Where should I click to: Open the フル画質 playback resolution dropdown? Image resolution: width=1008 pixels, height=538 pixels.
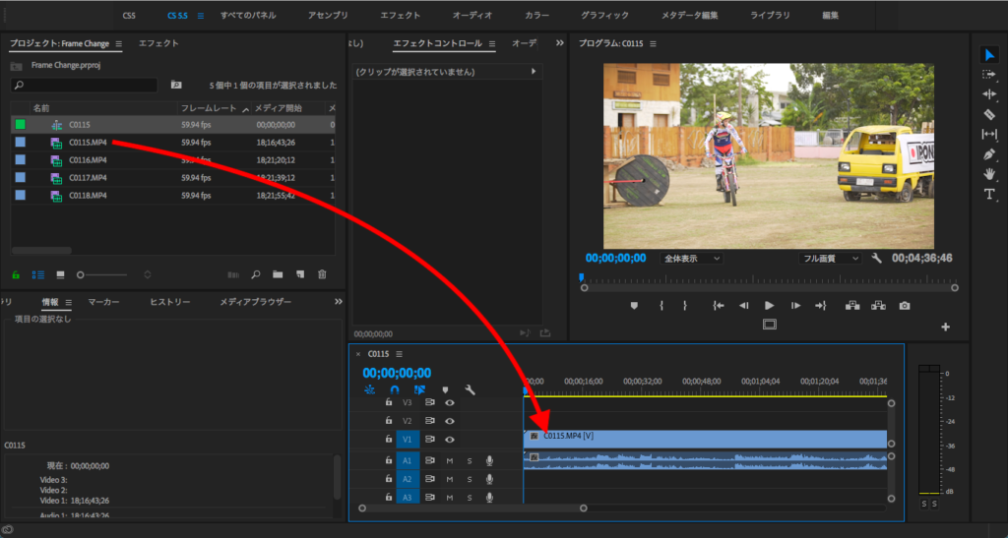[x=830, y=258]
